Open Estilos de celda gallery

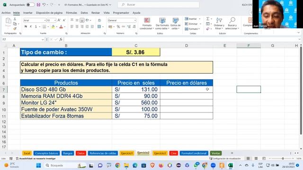click(x=176, y=24)
